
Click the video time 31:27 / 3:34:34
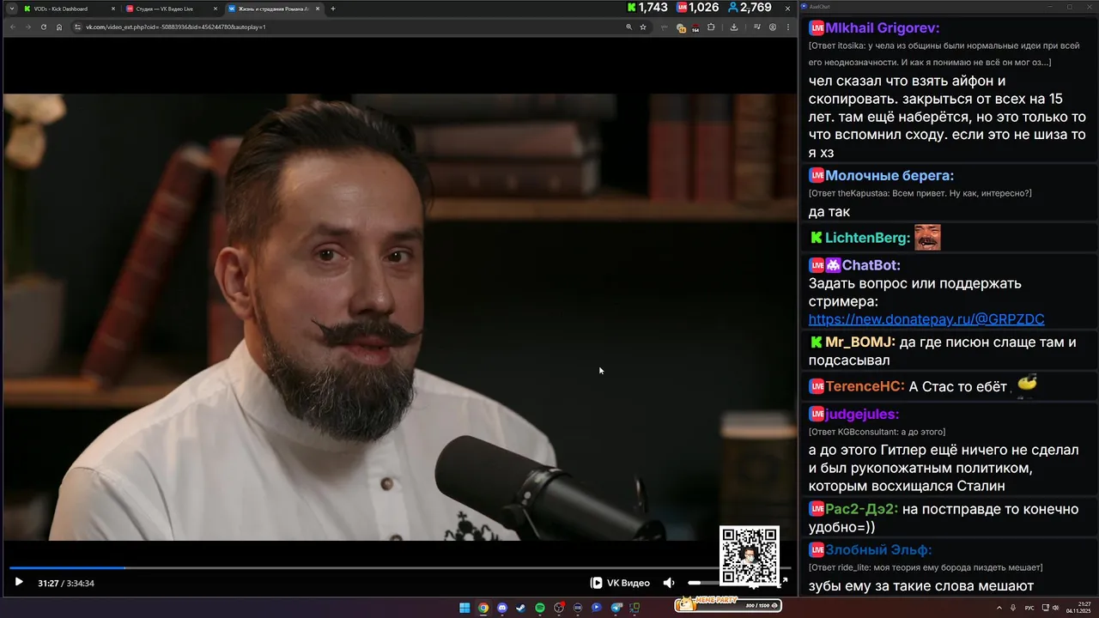point(66,584)
